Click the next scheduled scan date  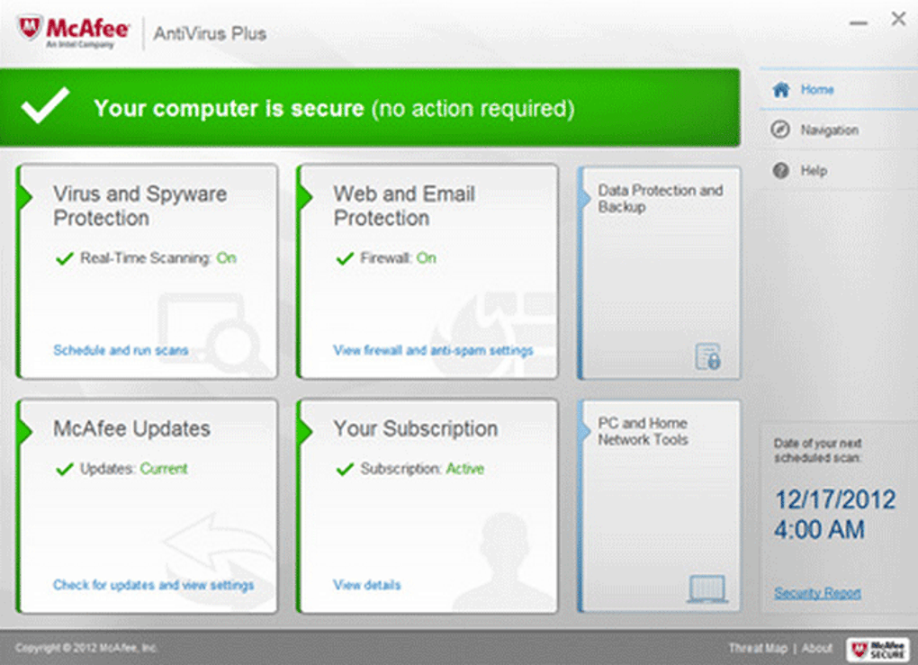click(835, 500)
